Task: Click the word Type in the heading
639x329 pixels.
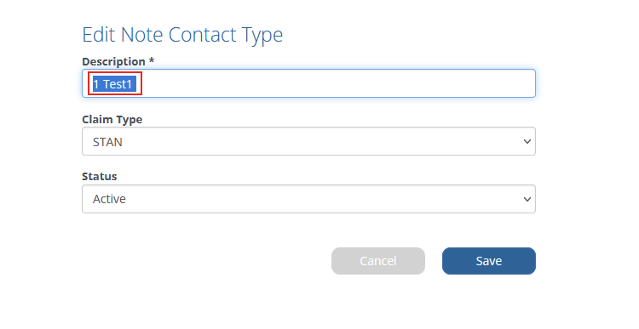Action: pos(262,36)
